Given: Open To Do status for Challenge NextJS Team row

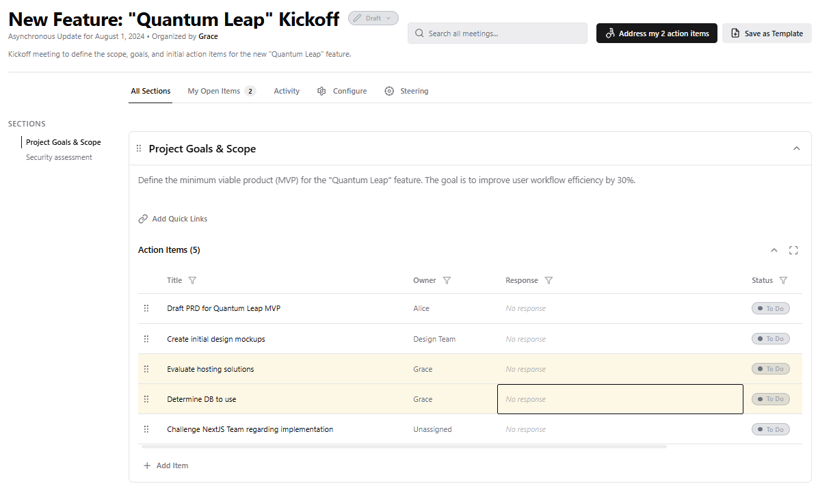Looking at the screenshot, I should 771,430.
